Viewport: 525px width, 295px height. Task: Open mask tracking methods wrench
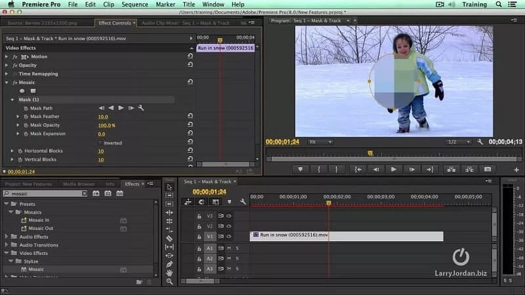pyautogui.click(x=141, y=108)
